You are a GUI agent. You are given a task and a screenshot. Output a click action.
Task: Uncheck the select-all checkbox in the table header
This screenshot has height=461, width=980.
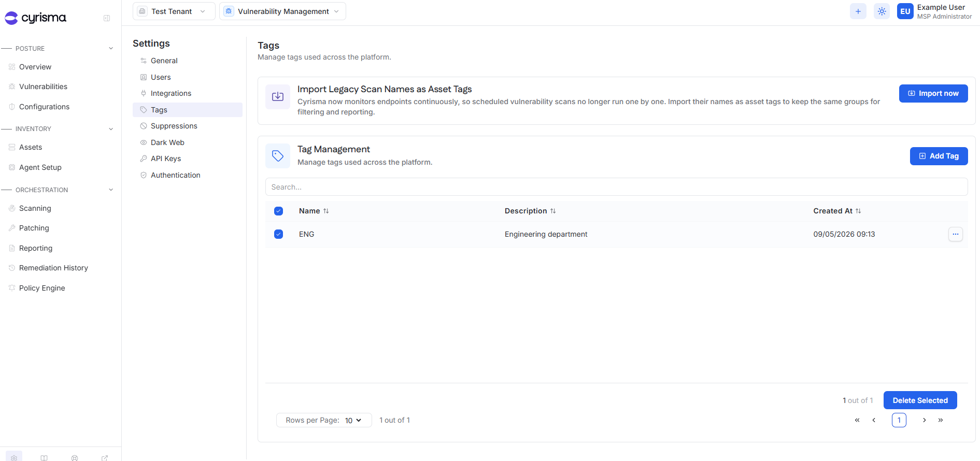(x=278, y=211)
